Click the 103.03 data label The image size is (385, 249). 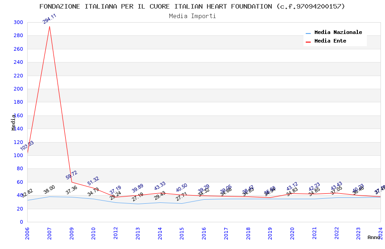27,146
